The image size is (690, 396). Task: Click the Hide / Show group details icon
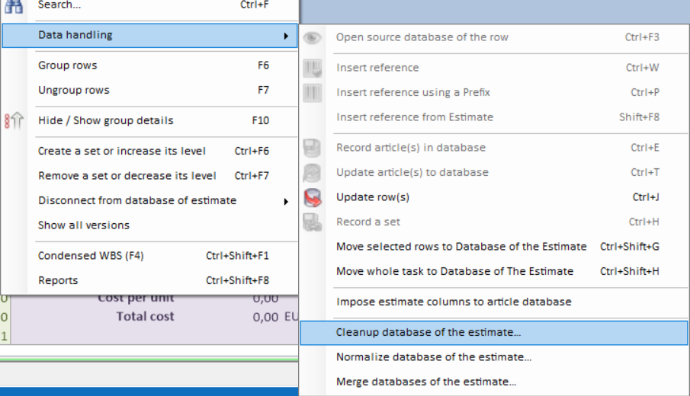coord(14,121)
